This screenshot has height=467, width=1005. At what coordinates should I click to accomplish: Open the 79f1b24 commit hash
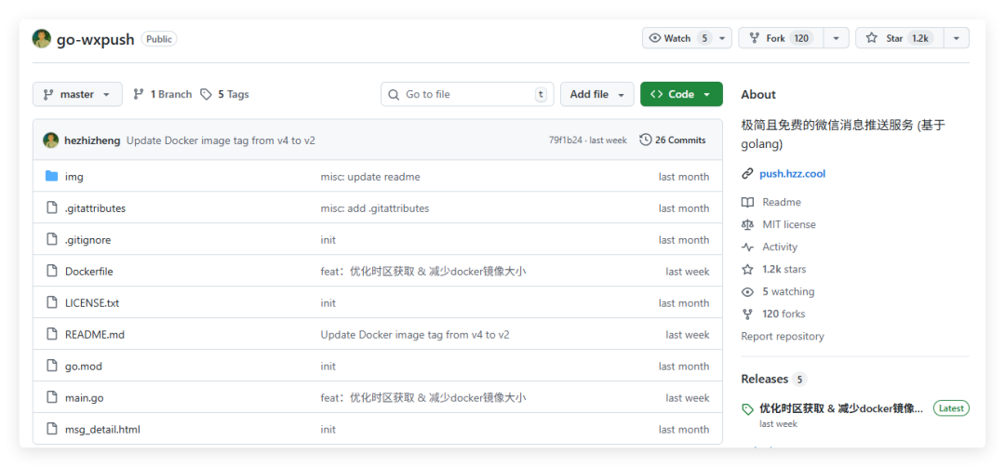[x=566, y=140]
